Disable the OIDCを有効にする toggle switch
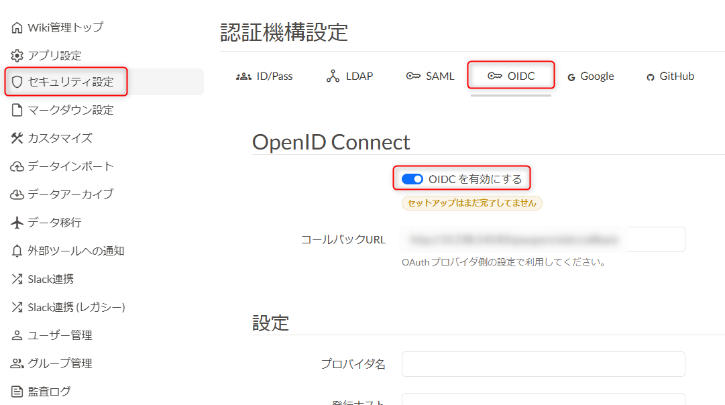This screenshot has height=405, width=725. [412, 179]
